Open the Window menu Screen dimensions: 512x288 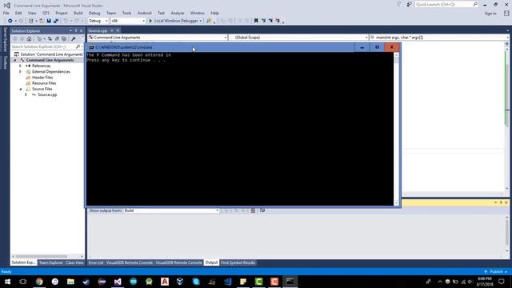[x=198, y=13]
